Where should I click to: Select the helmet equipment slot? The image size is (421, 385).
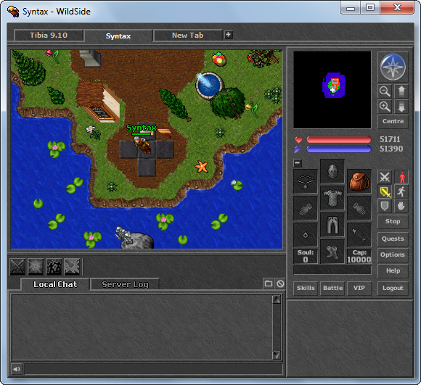point(332,171)
